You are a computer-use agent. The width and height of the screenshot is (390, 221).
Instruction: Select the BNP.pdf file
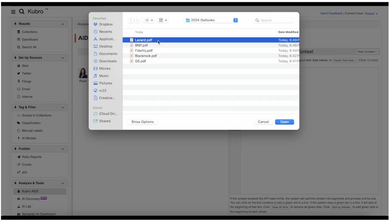pyautogui.click(x=211, y=45)
